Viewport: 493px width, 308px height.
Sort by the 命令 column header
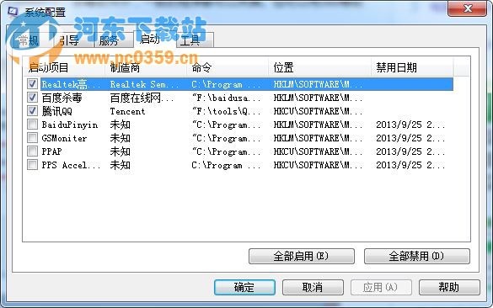tap(228, 67)
